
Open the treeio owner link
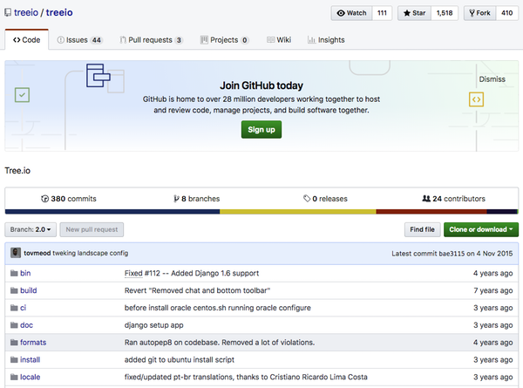coord(26,13)
